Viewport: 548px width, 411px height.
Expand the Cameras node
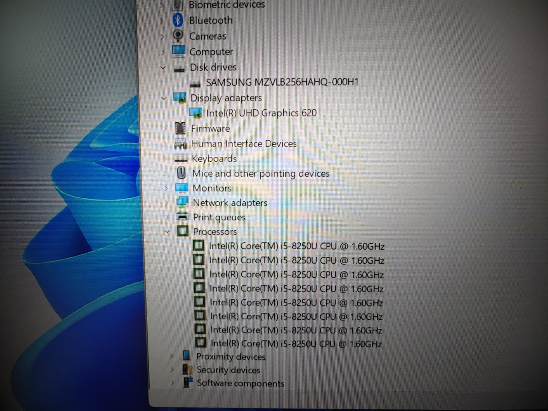click(162, 37)
